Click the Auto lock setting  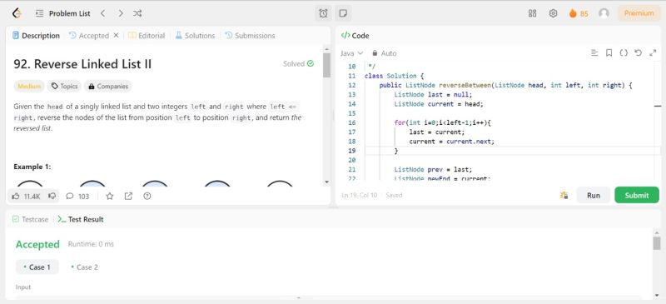click(x=384, y=53)
